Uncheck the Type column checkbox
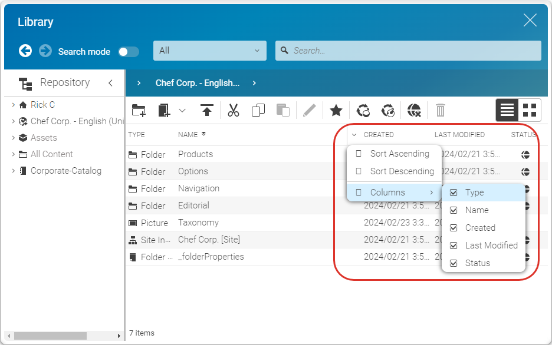The height and width of the screenshot is (345, 552). click(x=454, y=193)
